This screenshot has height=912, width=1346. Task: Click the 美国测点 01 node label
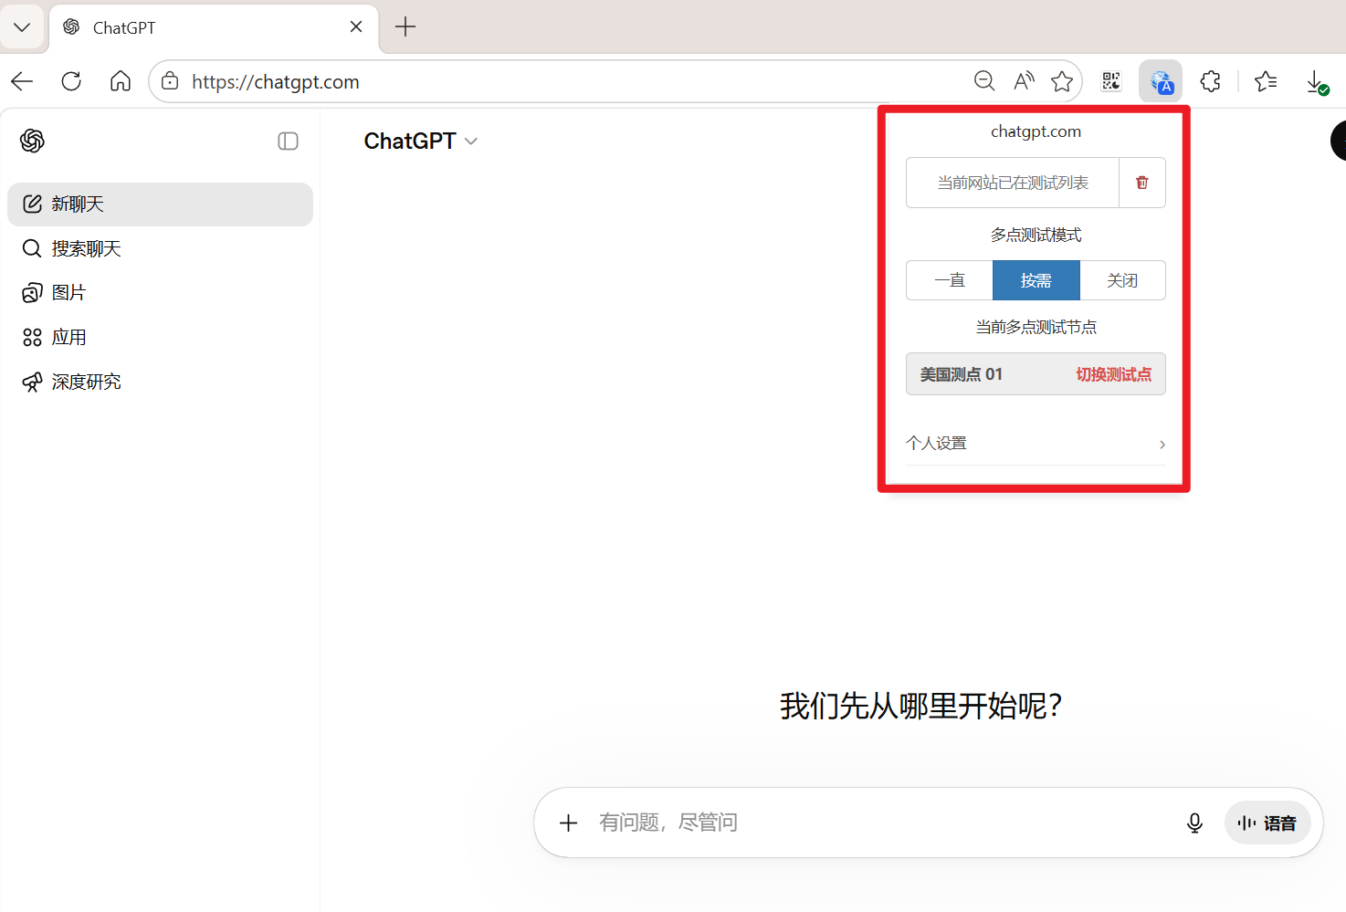pyautogui.click(x=961, y=374)
